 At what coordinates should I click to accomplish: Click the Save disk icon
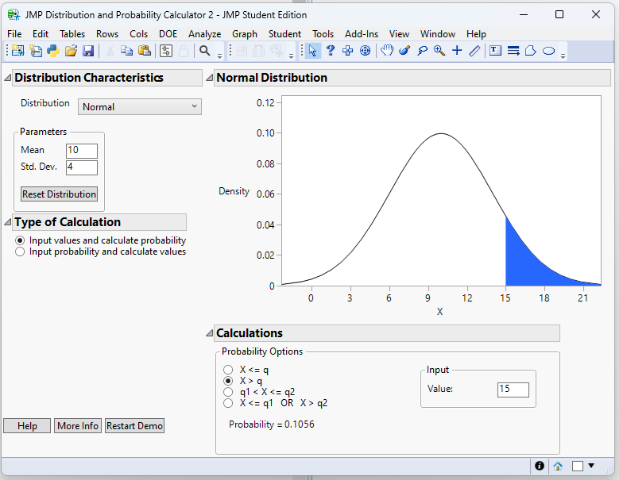coord(88,51)
